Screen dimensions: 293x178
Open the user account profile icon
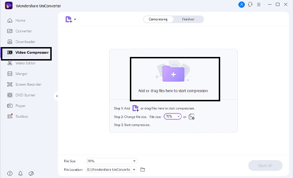pos(241,4)
